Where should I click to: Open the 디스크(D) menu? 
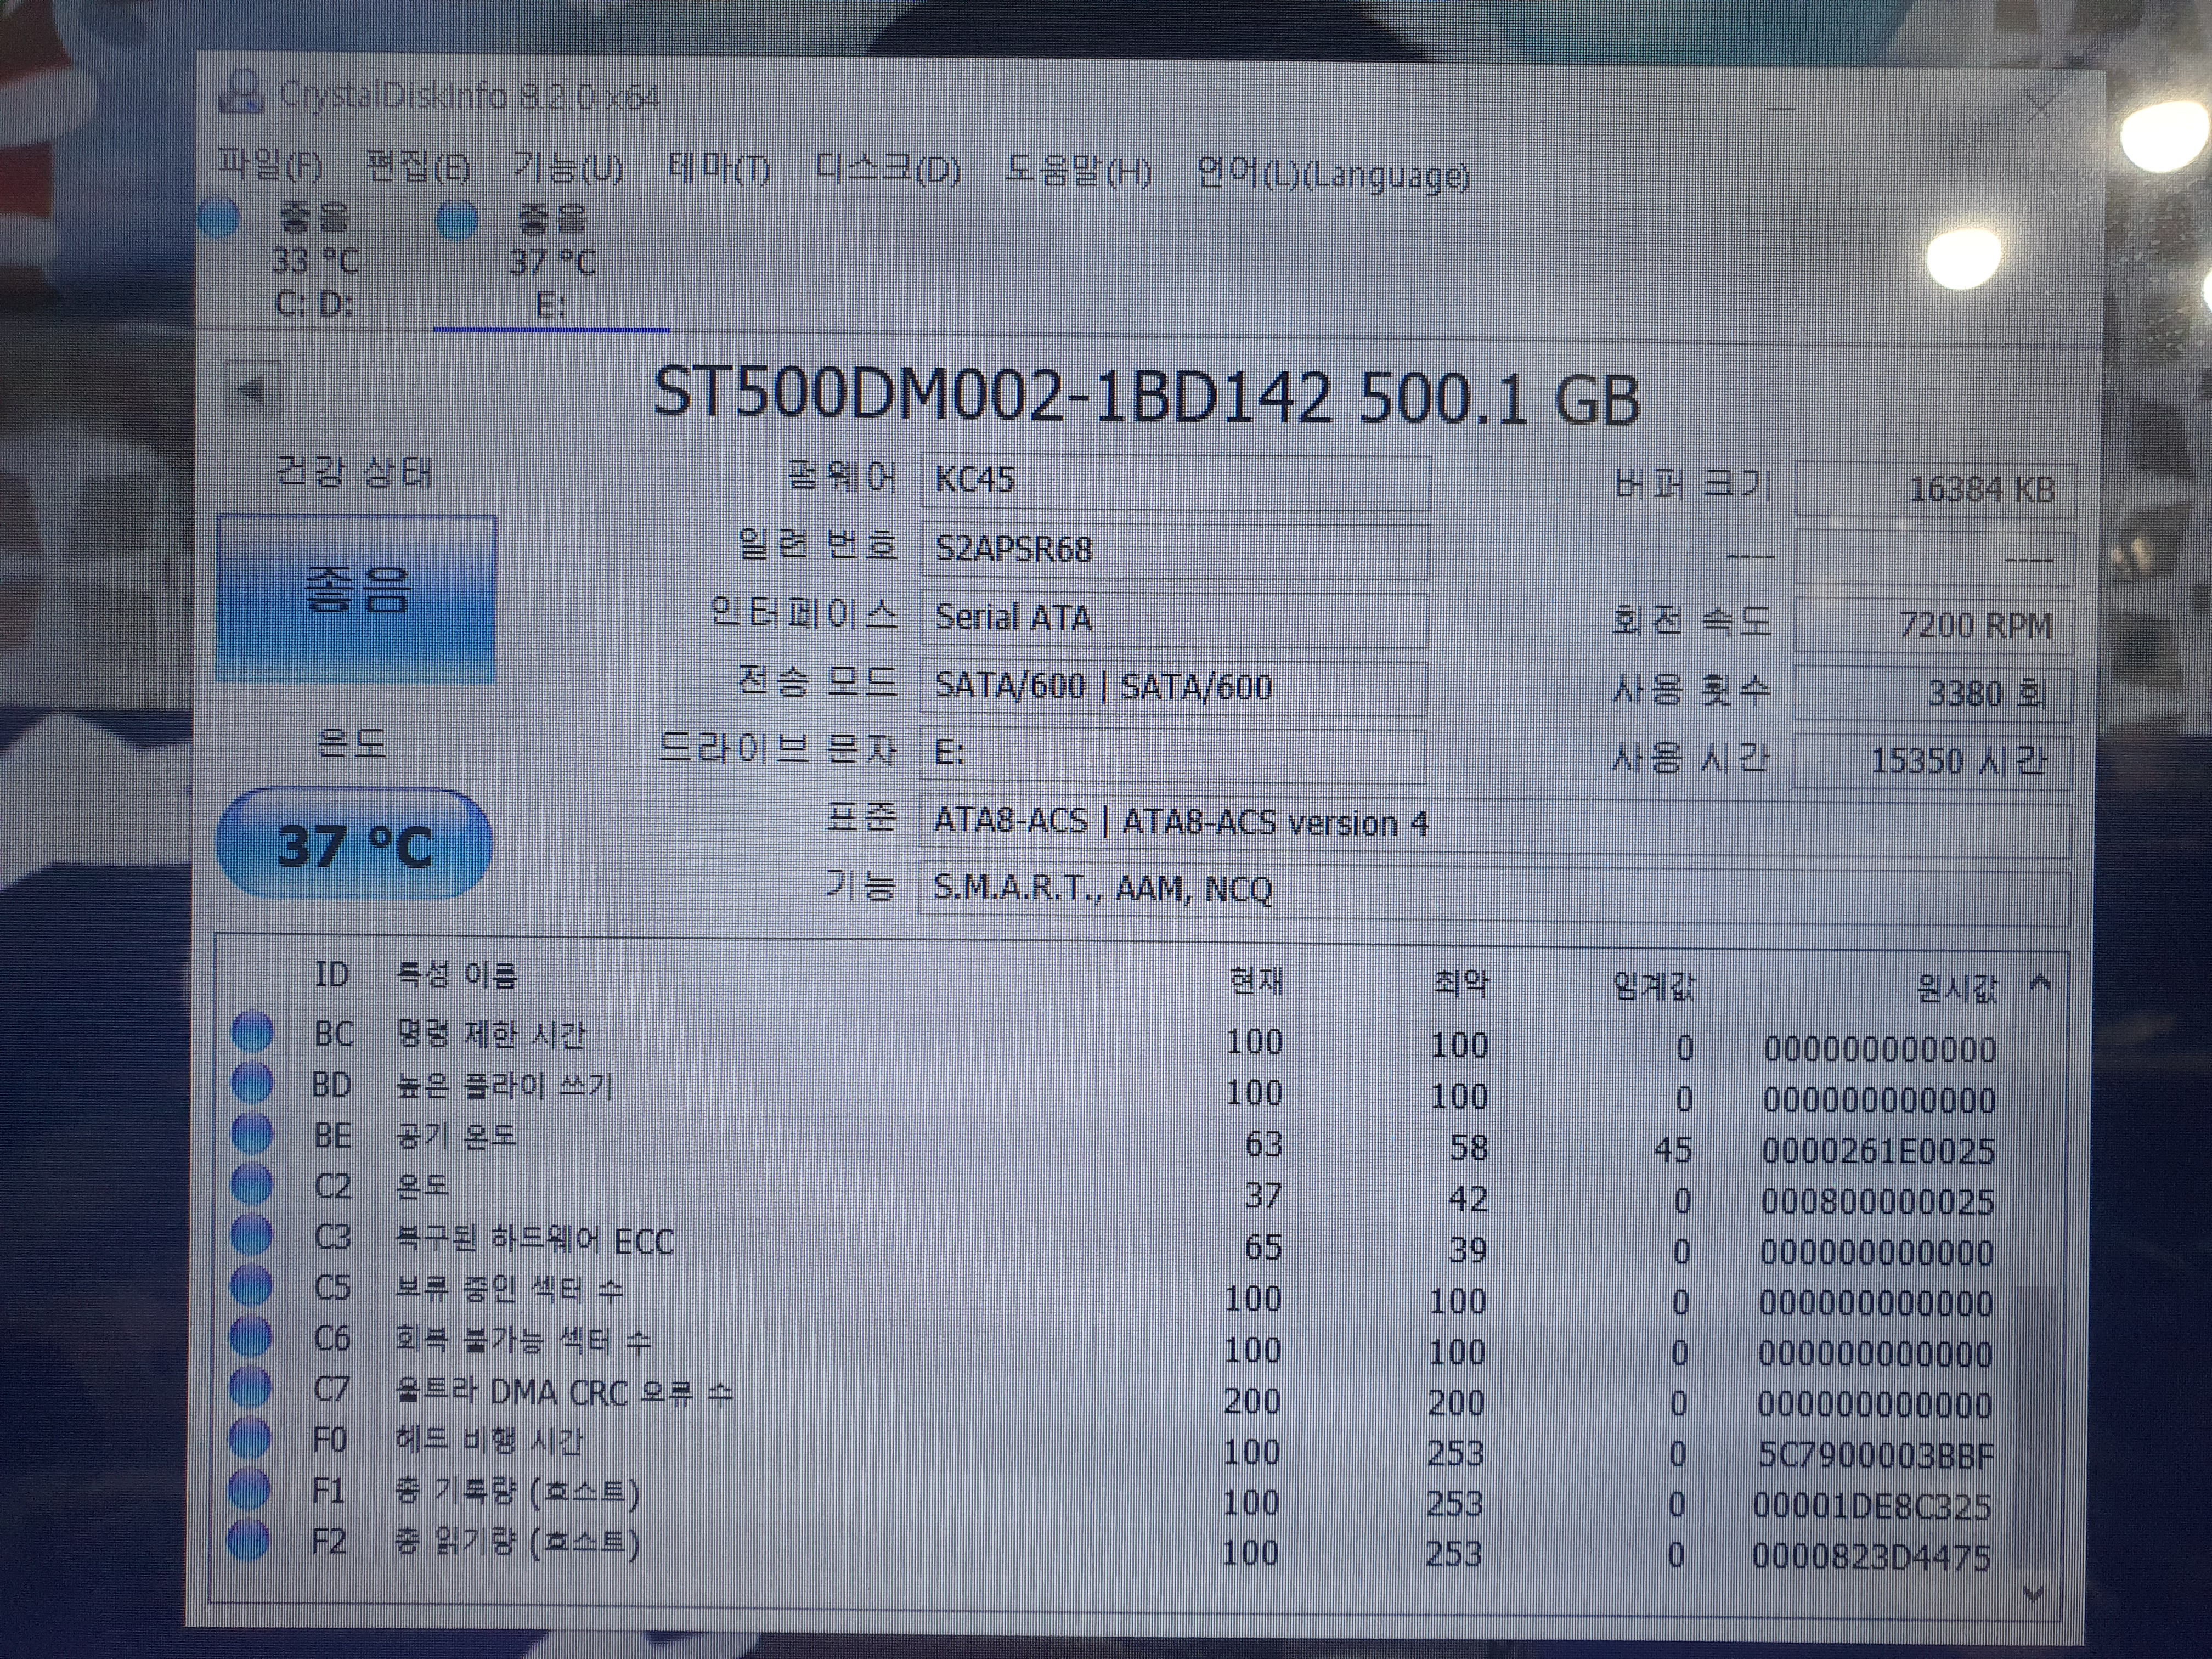coord(887,171)
